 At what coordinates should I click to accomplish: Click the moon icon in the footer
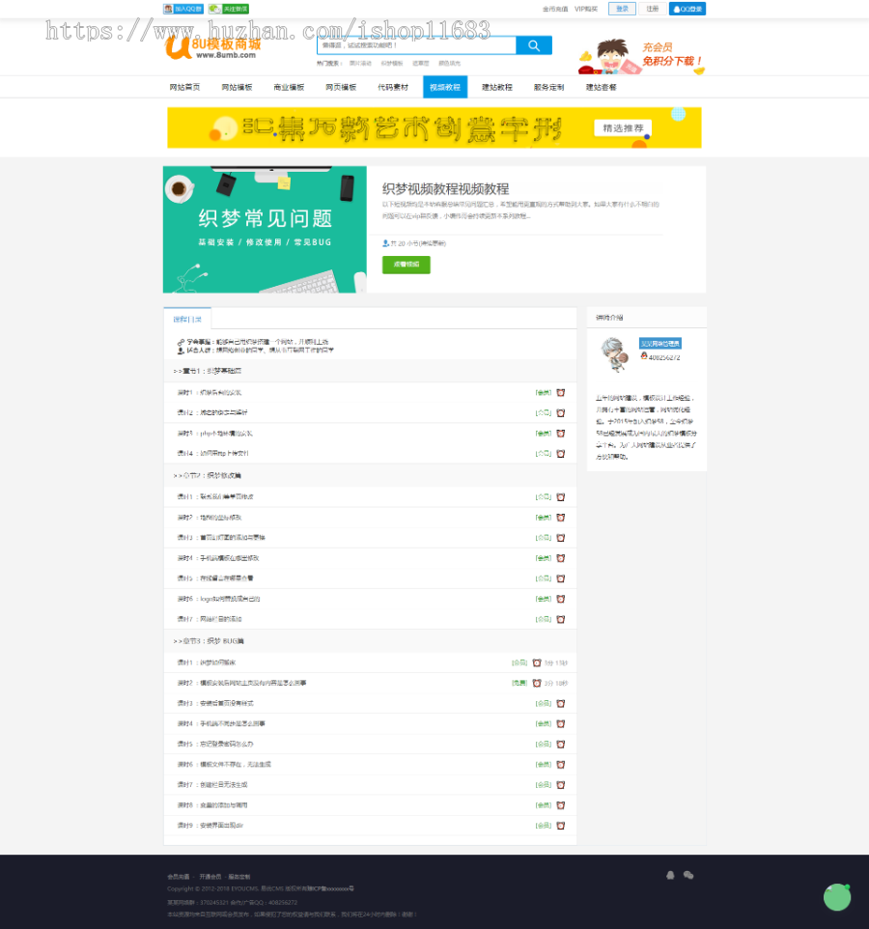(671, 875)
